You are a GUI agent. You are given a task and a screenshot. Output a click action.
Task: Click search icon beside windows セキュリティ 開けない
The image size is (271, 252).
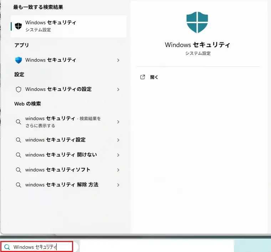[x=19, y=155]
